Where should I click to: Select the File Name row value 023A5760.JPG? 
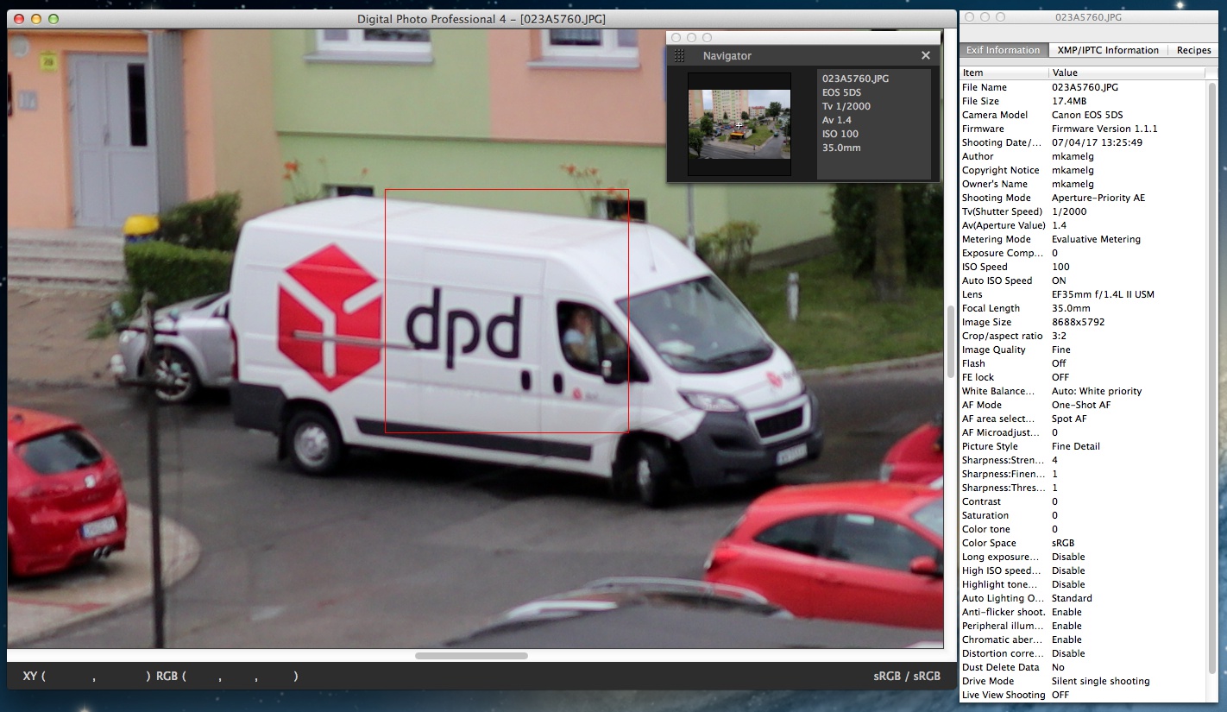tap(1085, 87)
